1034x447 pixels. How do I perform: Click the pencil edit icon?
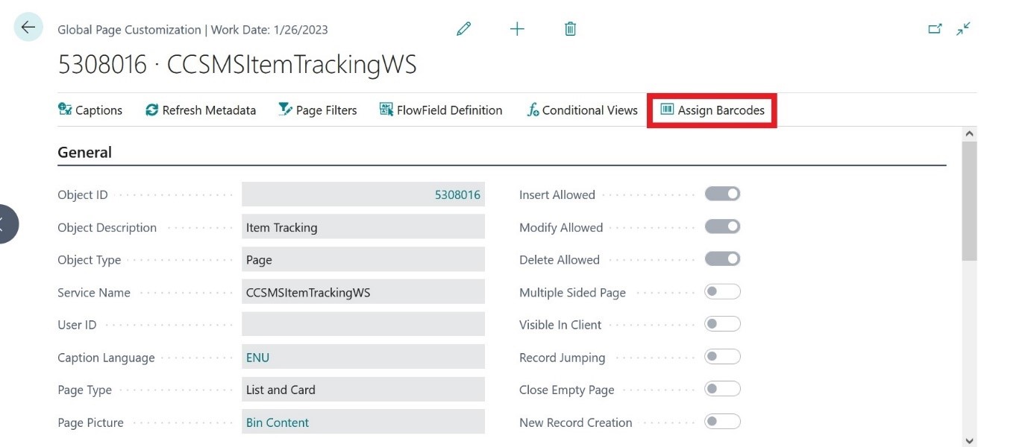point(463,28)
